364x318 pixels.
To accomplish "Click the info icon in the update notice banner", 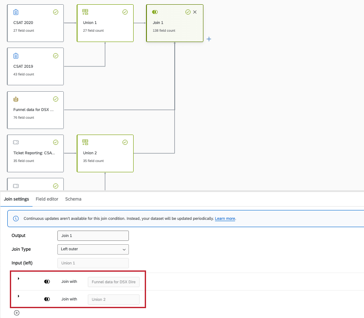I will (x=16, y=218).
